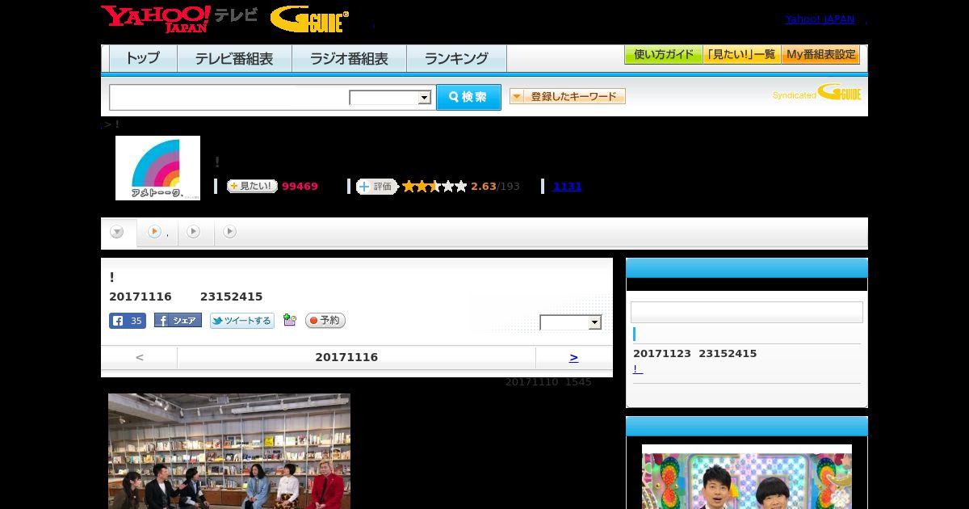Viewport: 969px width, 509px height.
Task: Set rating using the star bar
Action: point(434,187)
